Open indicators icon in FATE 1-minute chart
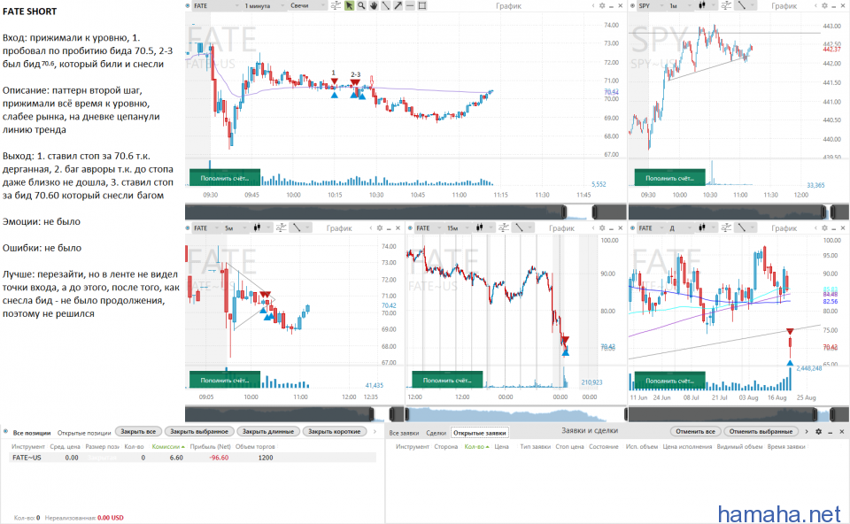The width and height of the screenshot is (850, 524). pyautogui.click(x=336, y=5)
